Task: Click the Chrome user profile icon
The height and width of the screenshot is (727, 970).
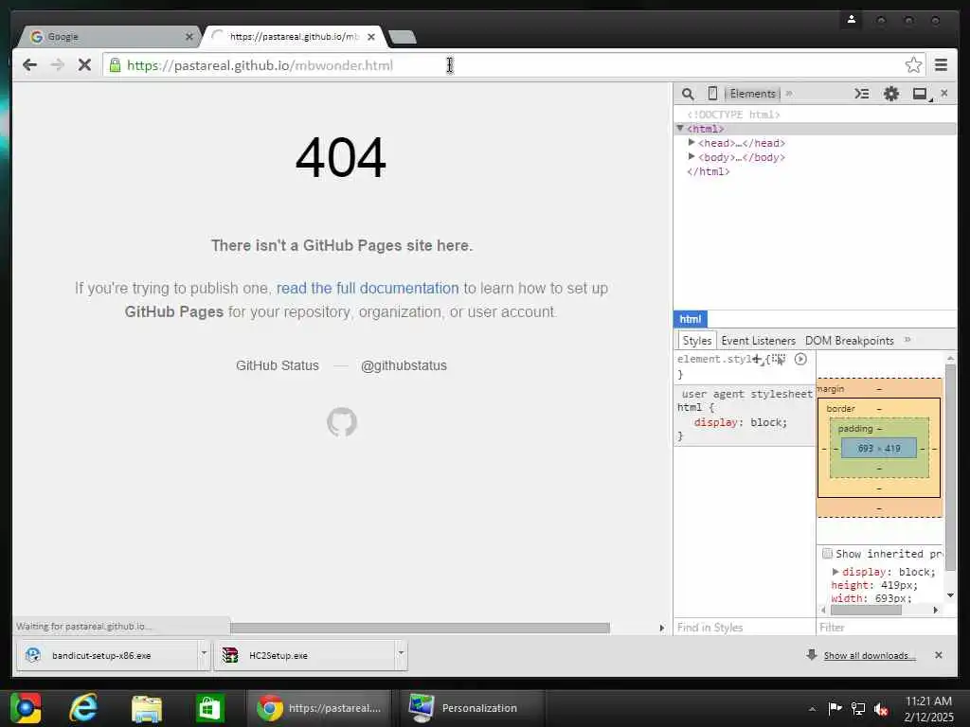Action: click(852, 20)
